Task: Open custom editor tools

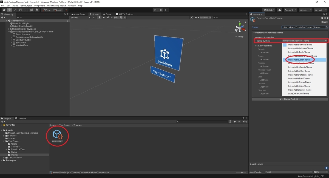Action: pos(37,10)
